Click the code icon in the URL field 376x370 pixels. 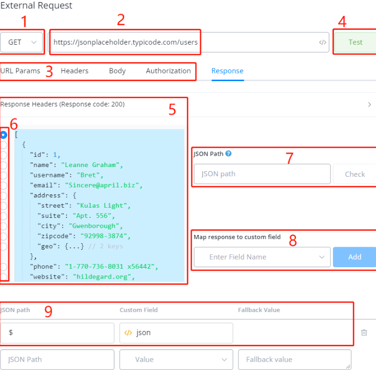click(322, 43)
